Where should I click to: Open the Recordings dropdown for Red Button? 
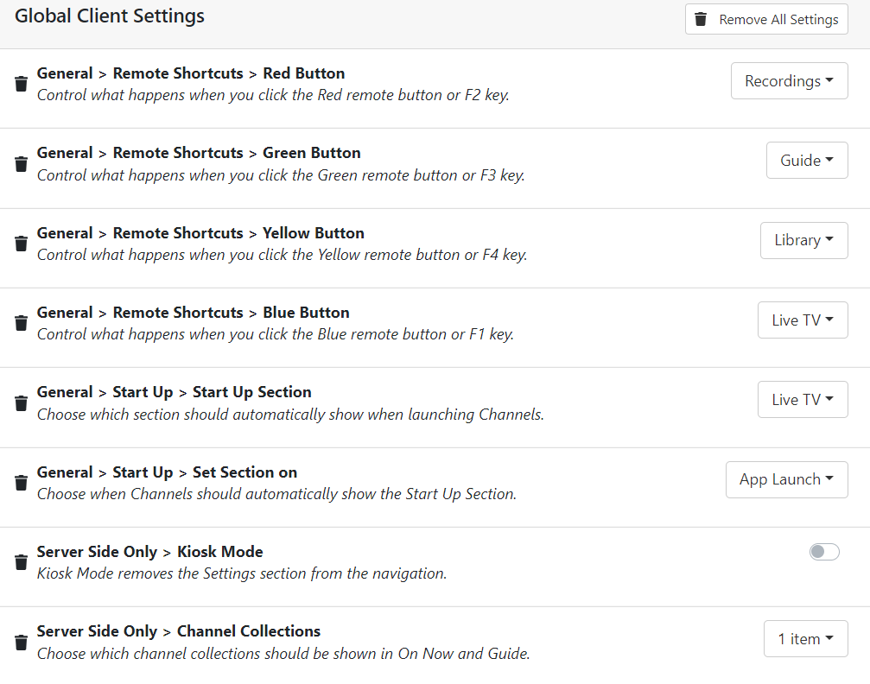coord(789,81)
